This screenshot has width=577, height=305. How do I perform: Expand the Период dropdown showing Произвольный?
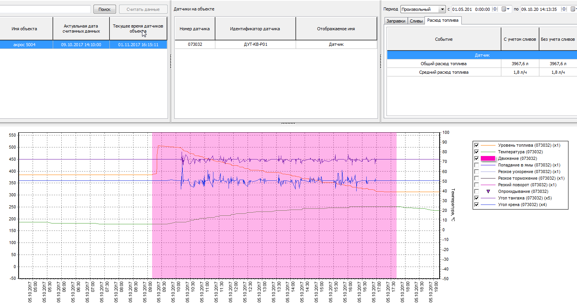pos(442,9)
